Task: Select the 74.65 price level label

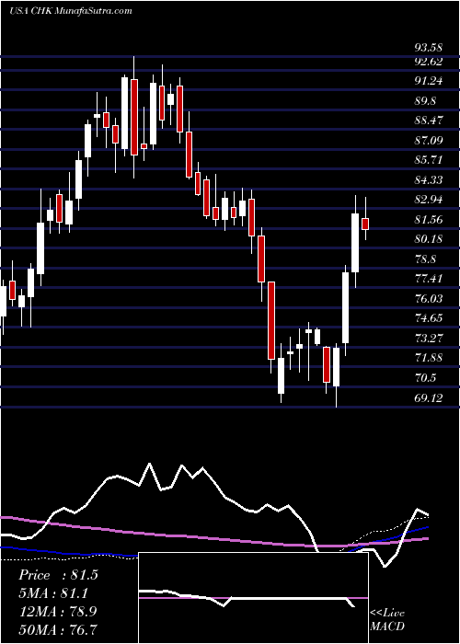Action: click(429, 318)
